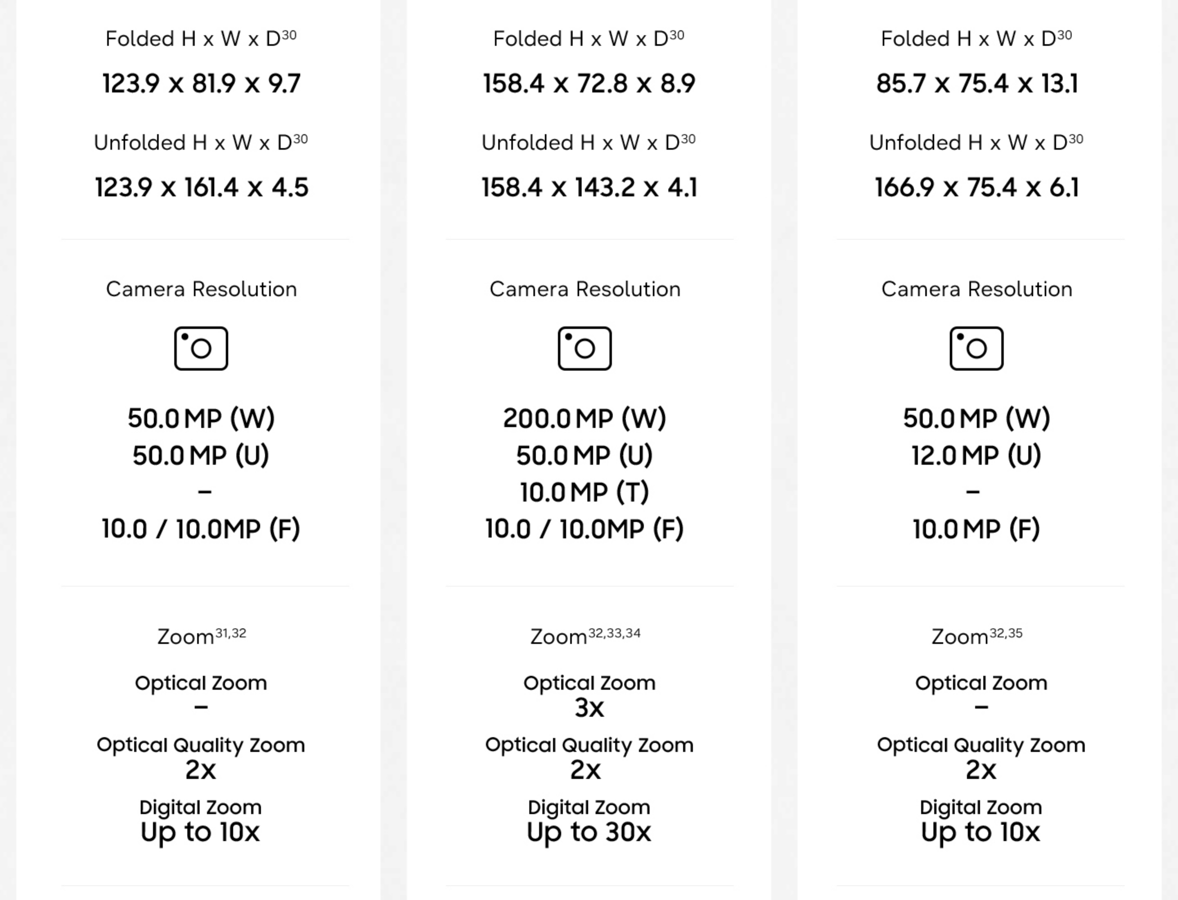Click the first column's Up to 10x text
This screenshot has height=900, width=1178.
(200, 832)
